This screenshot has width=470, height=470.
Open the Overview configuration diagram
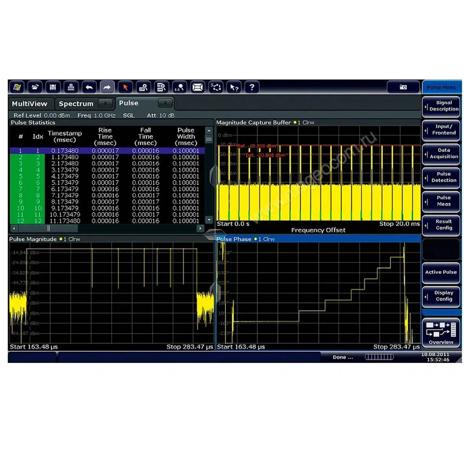coord(441,332)
